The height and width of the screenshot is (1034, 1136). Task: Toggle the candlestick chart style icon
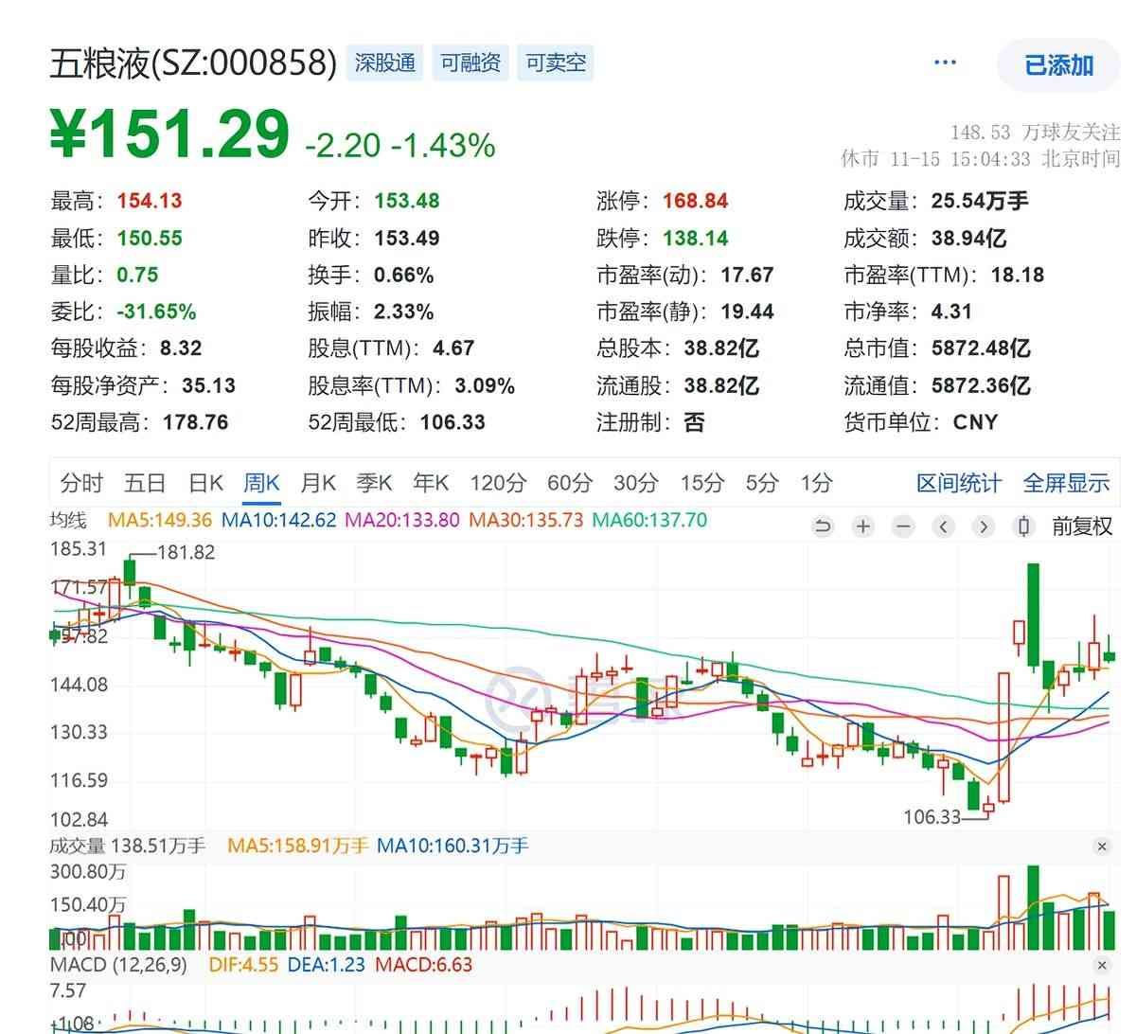(1023, 526)
